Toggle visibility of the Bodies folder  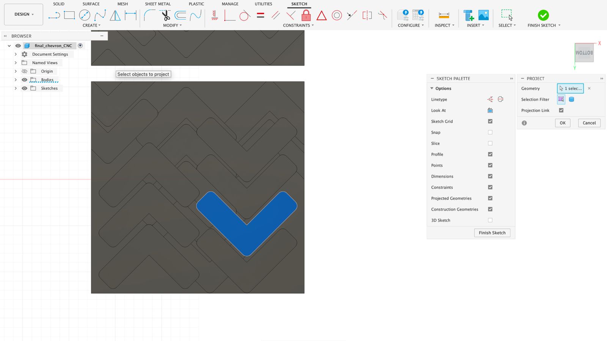pos(25,80)
